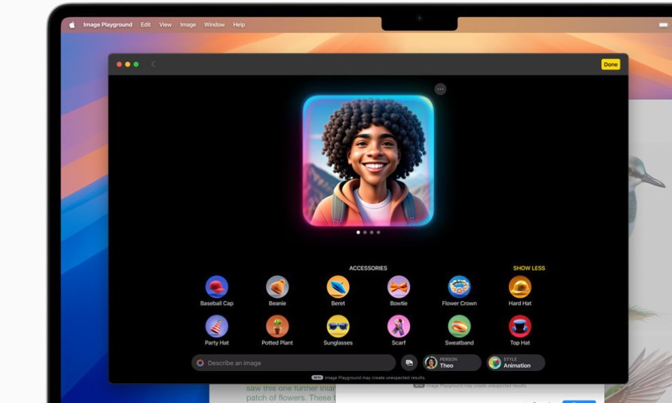Choose the Sunglasses accessory icon
This screenshot has width=672, height=403.
pos(338,326)
